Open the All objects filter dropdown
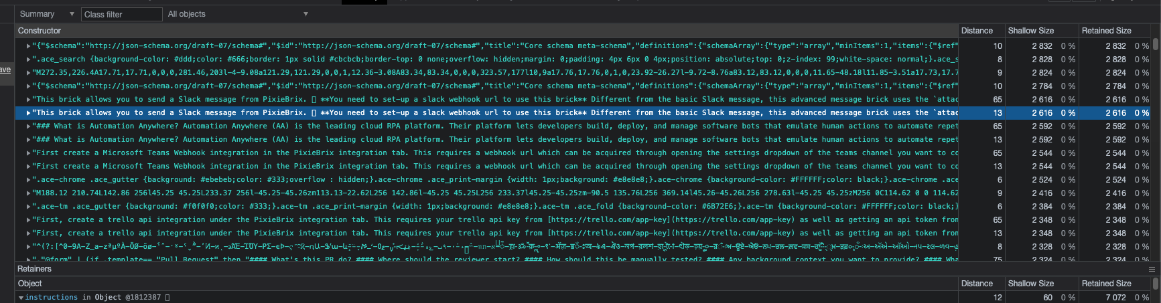1161x303 pixels. 238,14
